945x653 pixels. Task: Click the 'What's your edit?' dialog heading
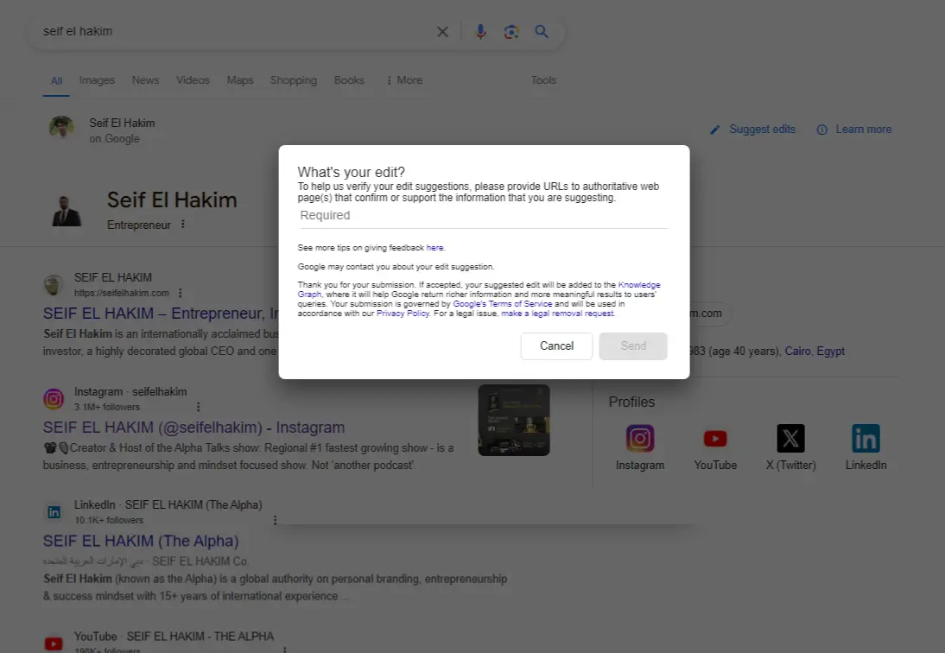(352, 172)
